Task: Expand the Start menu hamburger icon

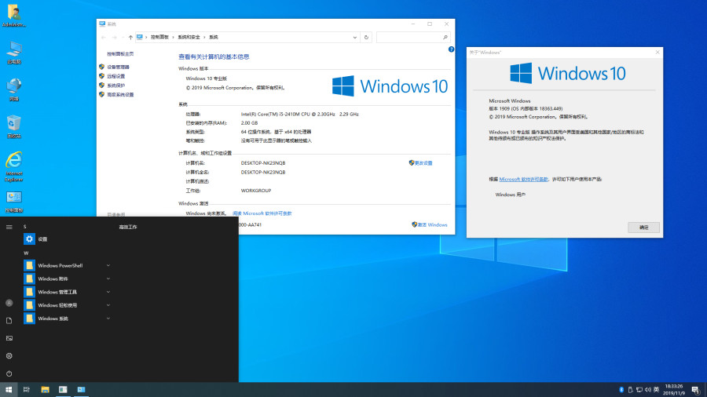Action: point(9,227)
